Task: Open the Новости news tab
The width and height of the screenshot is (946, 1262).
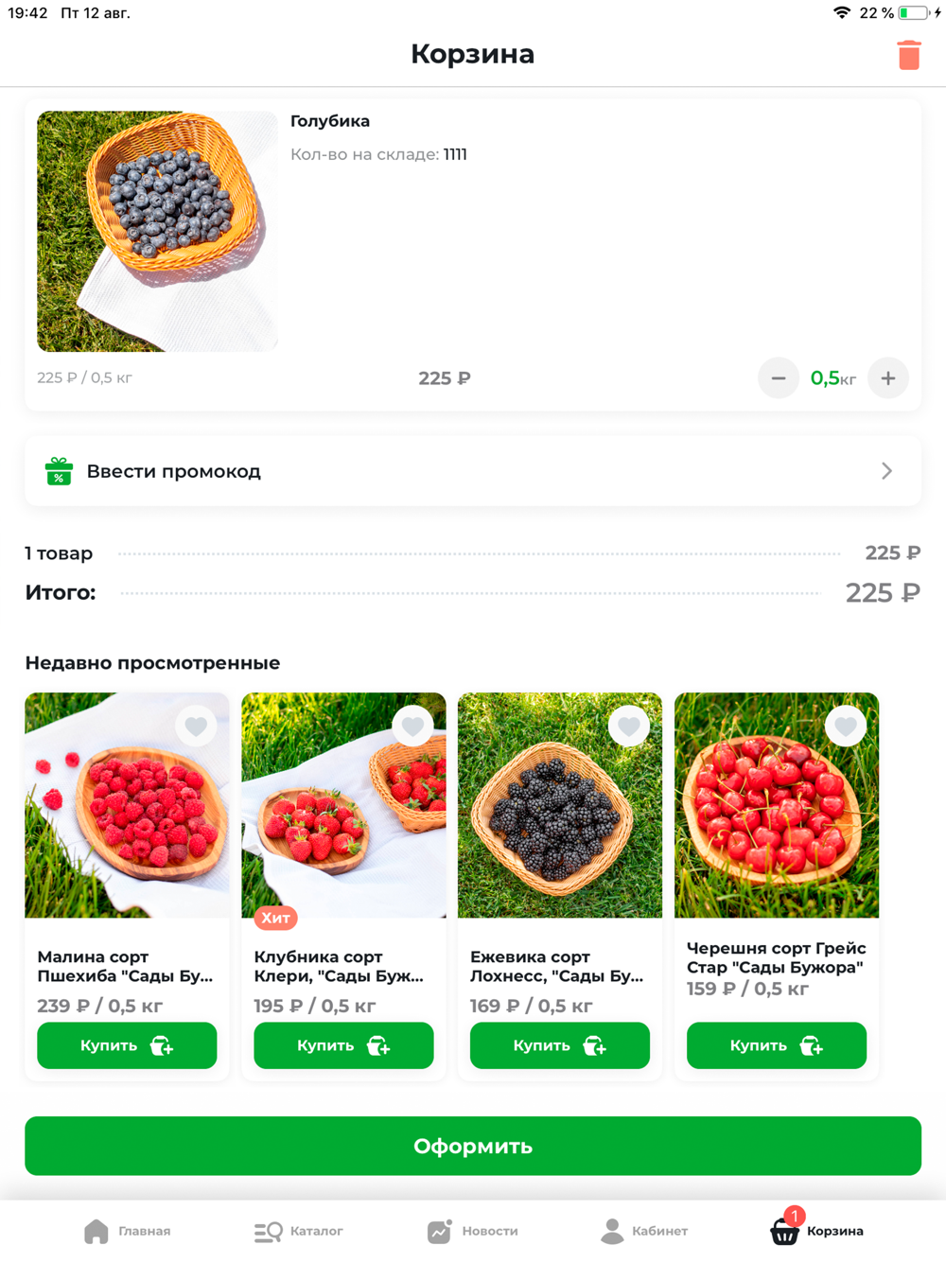Action: (x=472, y=1231)
